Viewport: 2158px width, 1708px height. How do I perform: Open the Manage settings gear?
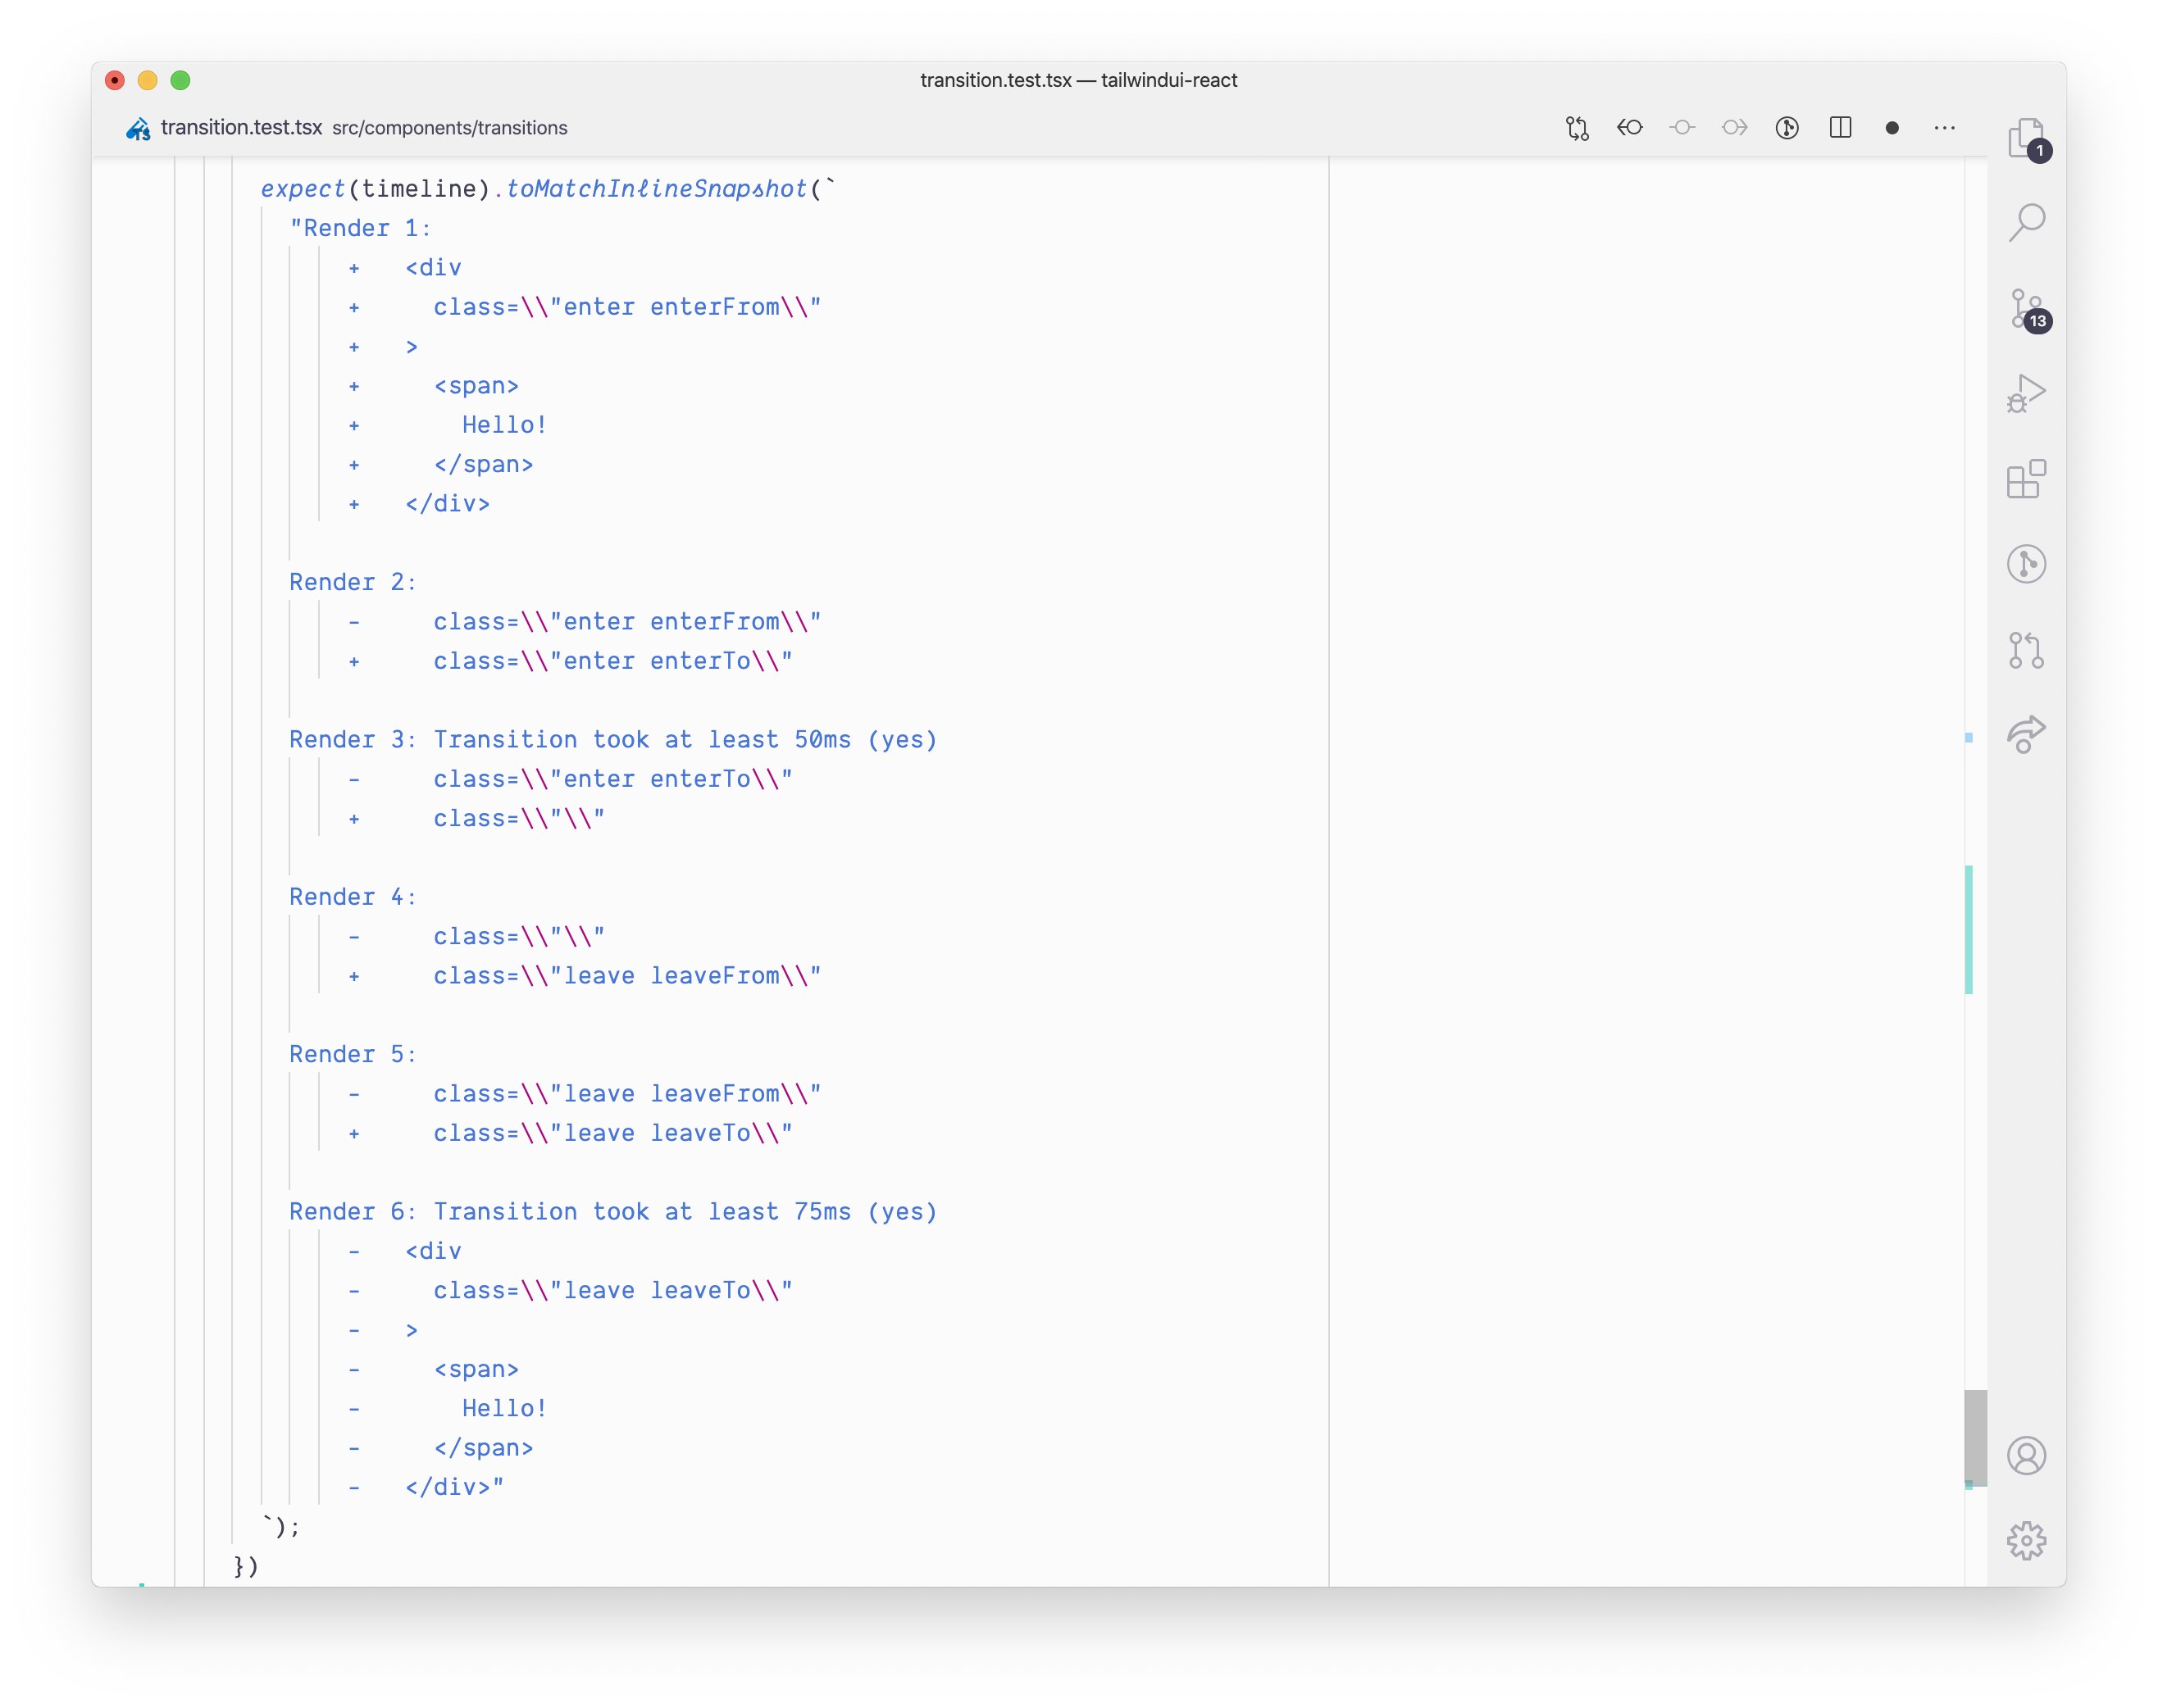[x=2026, y=1540]
